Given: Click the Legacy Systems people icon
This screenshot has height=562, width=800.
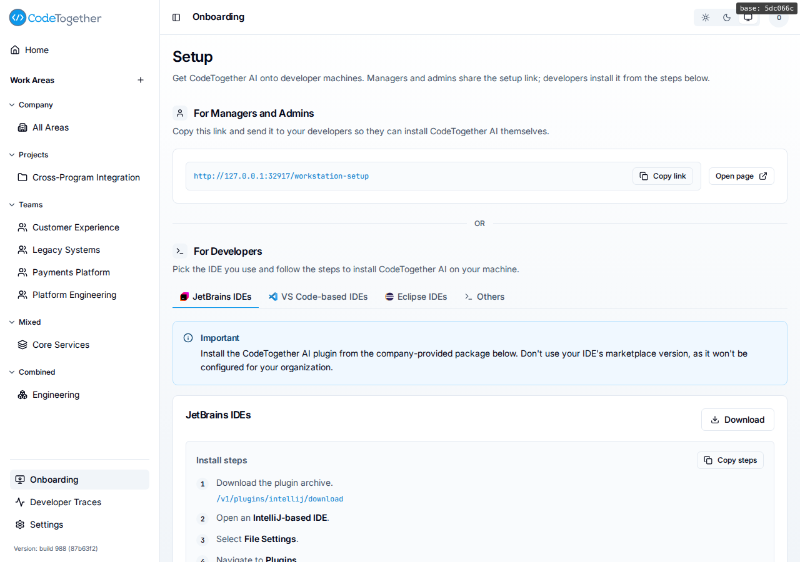Looking at the screenshot, I should 22,250.
